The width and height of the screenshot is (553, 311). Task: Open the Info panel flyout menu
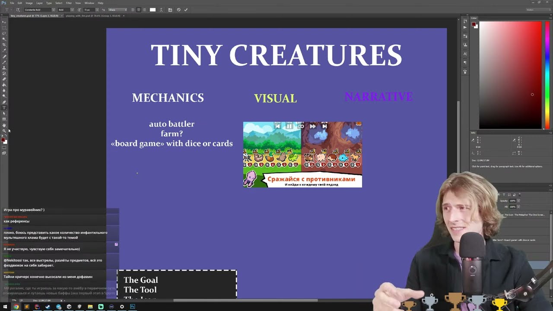pyautogui.click(x=550, y=133)
